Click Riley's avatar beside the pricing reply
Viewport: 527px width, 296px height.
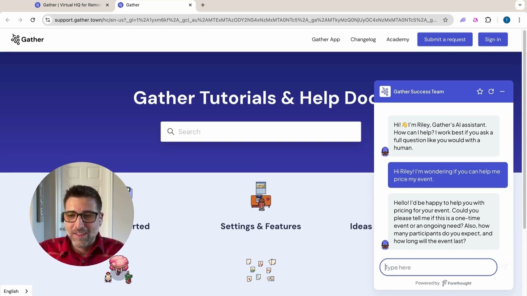(385, 245)
